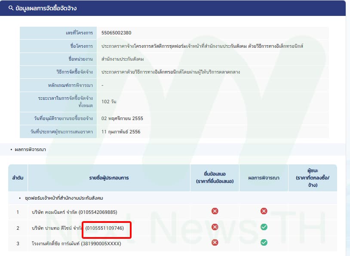
Task: Click the red X result icon for บริษัท คอมบีแคร์
Action: 264,211
